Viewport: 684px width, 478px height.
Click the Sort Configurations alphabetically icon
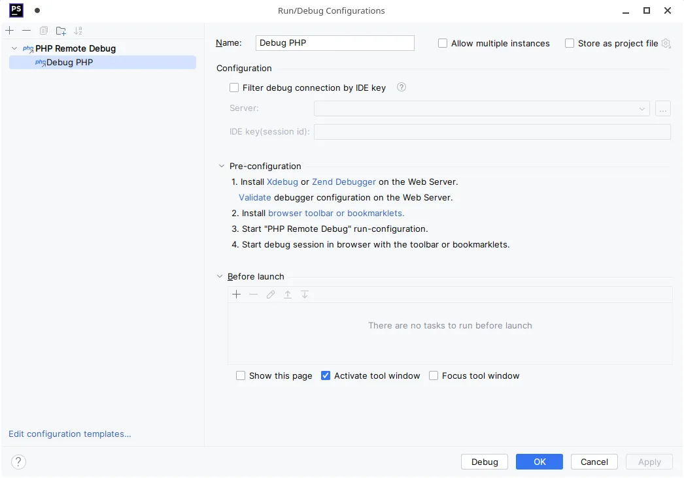pyautogui.click(x=78, y=31)
